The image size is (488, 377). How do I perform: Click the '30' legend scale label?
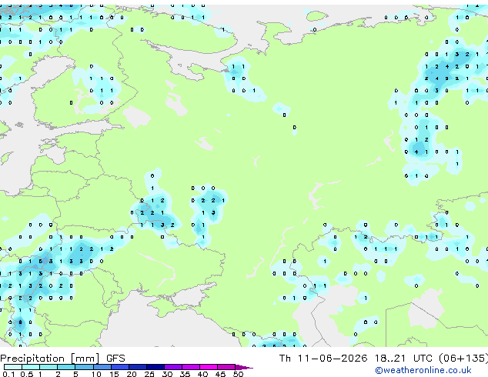pos(167,374)
